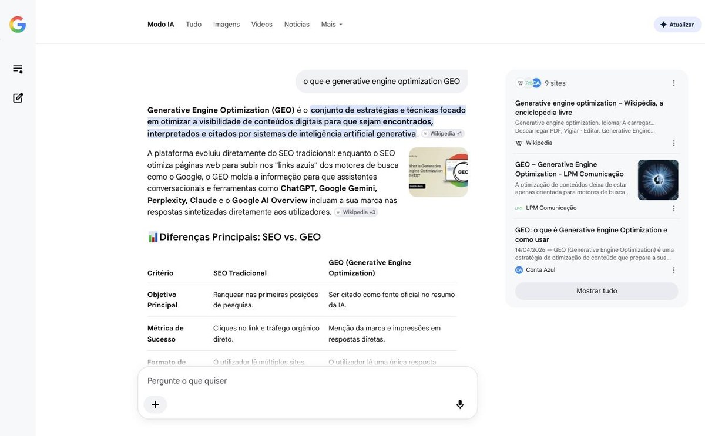This screenshot has height=436, width=705.
Task: Open 'GEO – Generative Engine Optimization - LPM Comunicação' link
Action: (569, 169)
